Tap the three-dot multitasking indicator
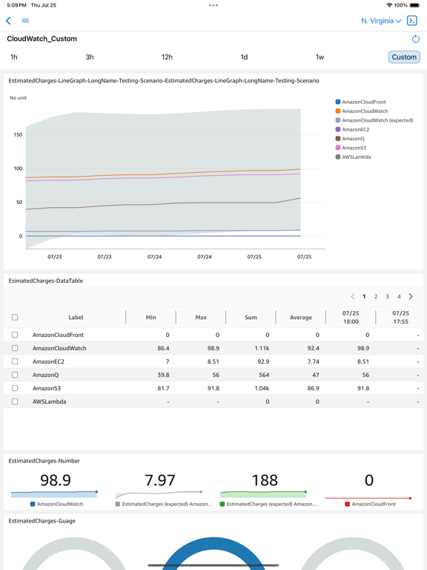Screen dimensions: 427x570 click(x=213, y=5)
